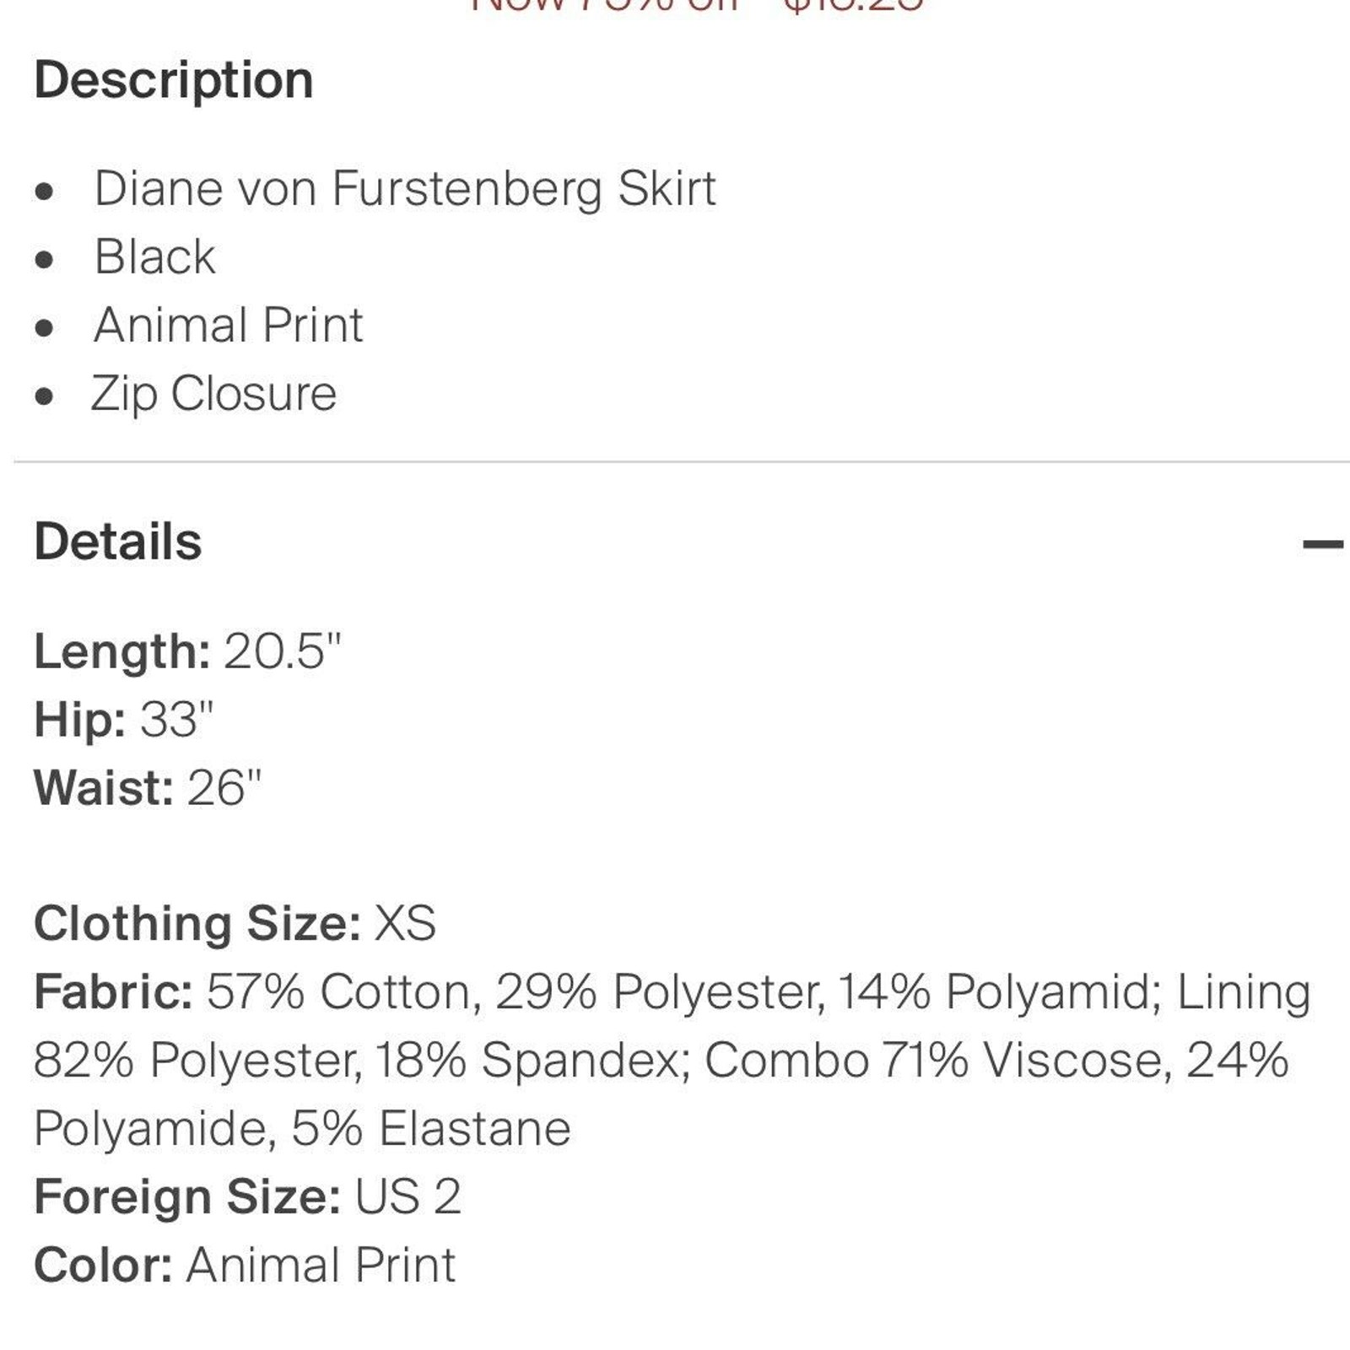The image size is (1350, 1350).
Task: Click the Zip Closure bullet item
Action: 214,394
